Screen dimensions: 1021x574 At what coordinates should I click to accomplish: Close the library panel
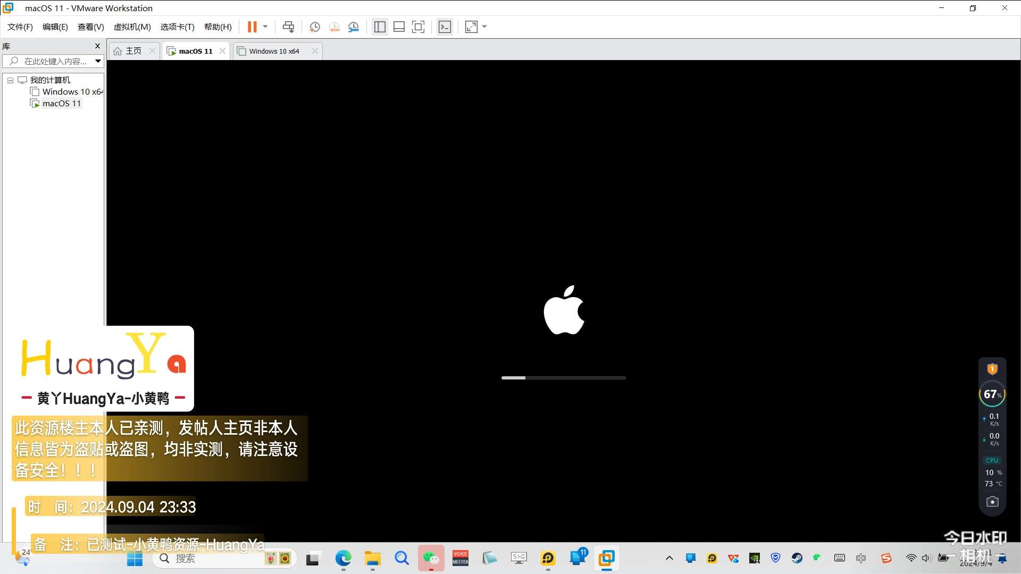point(97,46)
